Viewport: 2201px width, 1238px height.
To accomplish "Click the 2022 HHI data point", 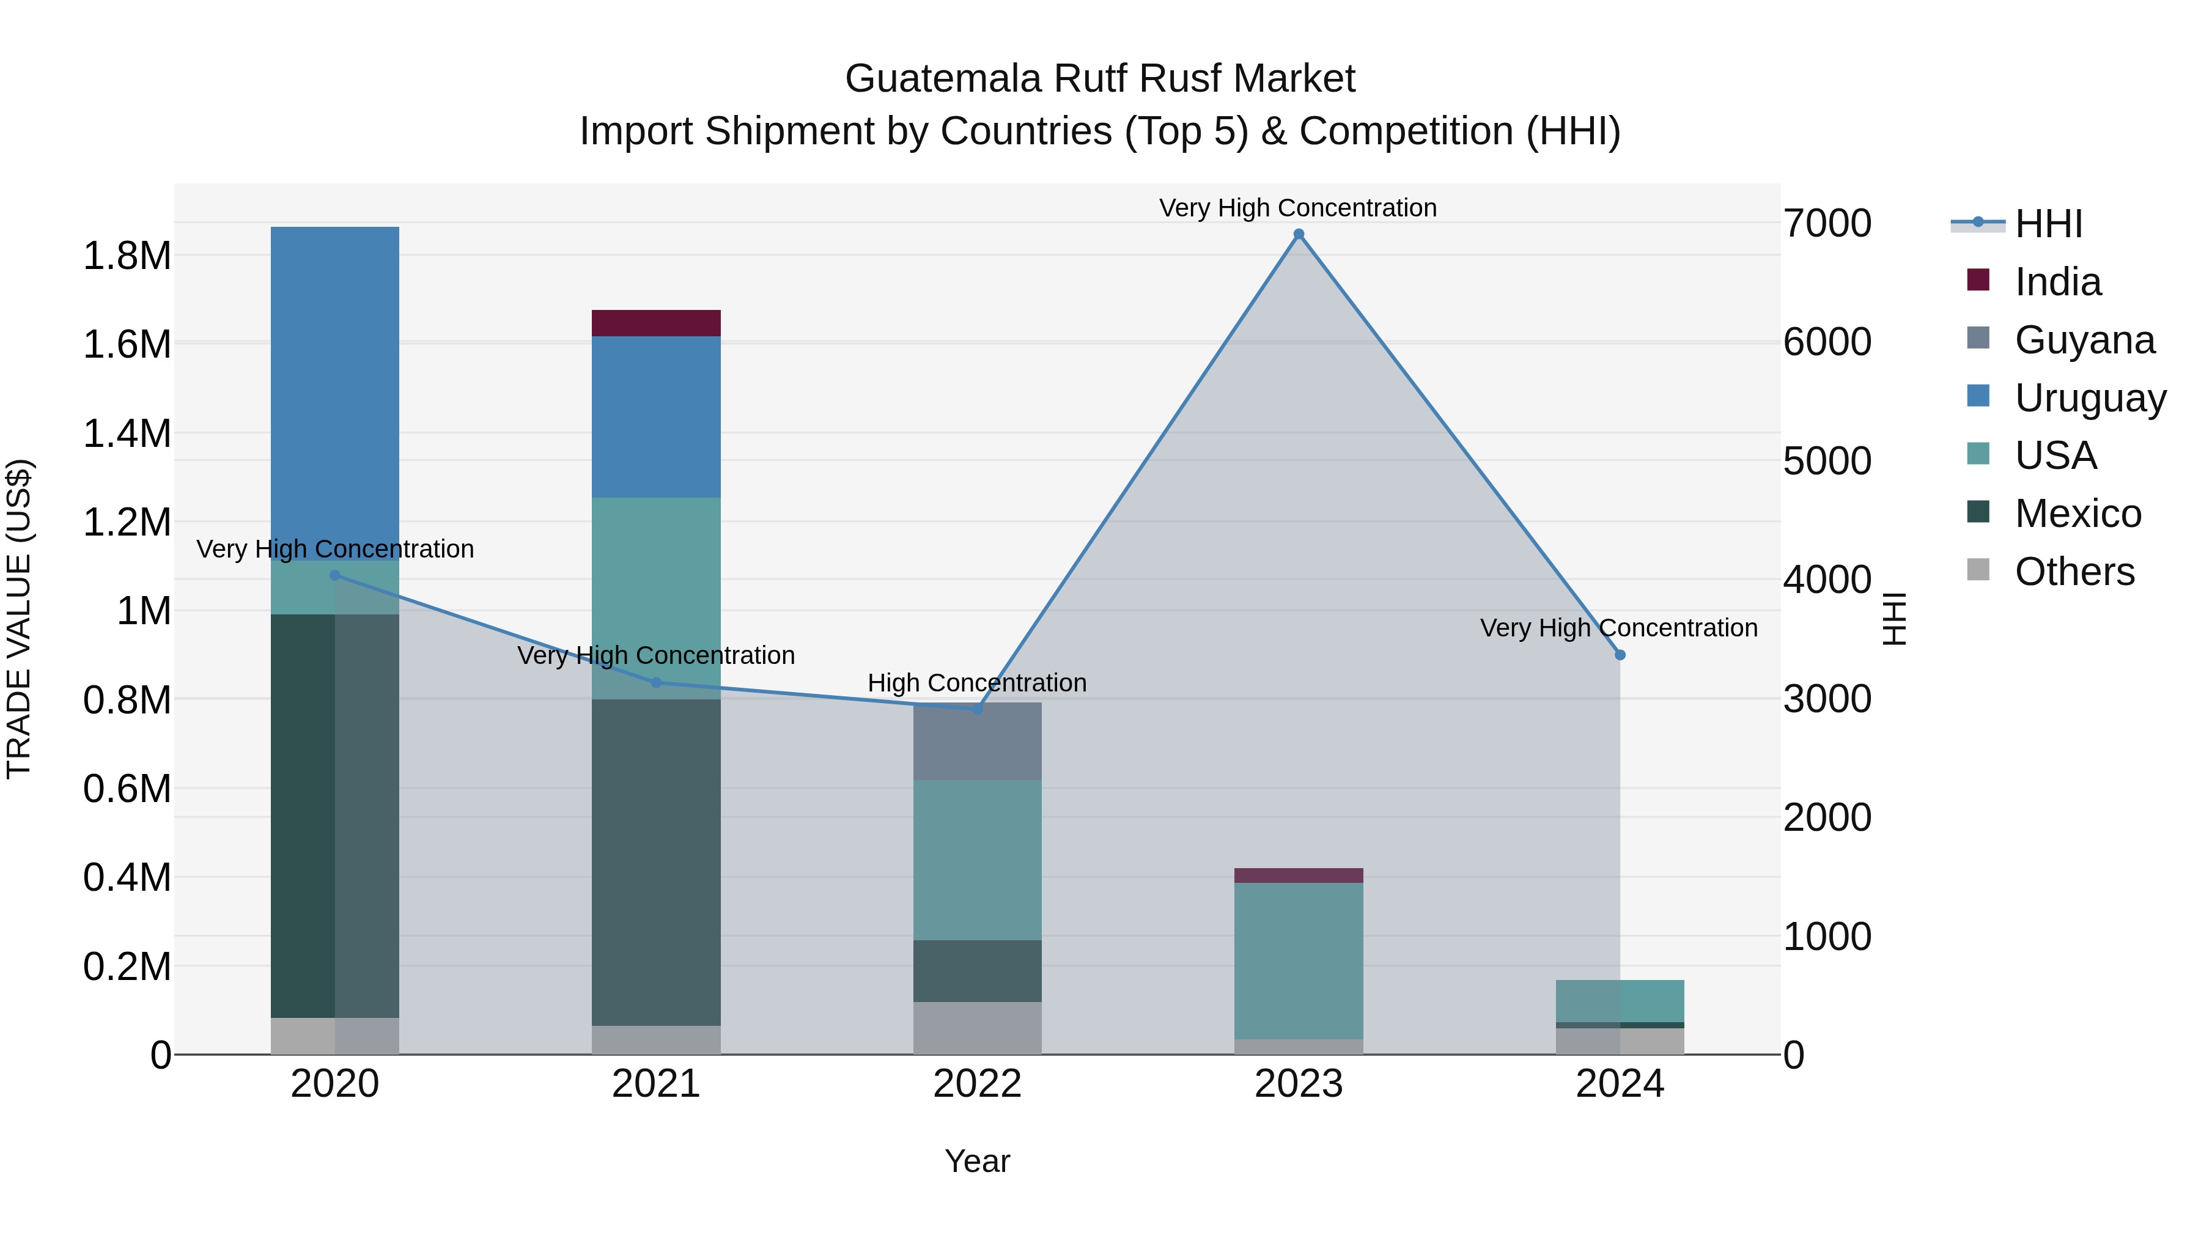I will click(978, 709).
